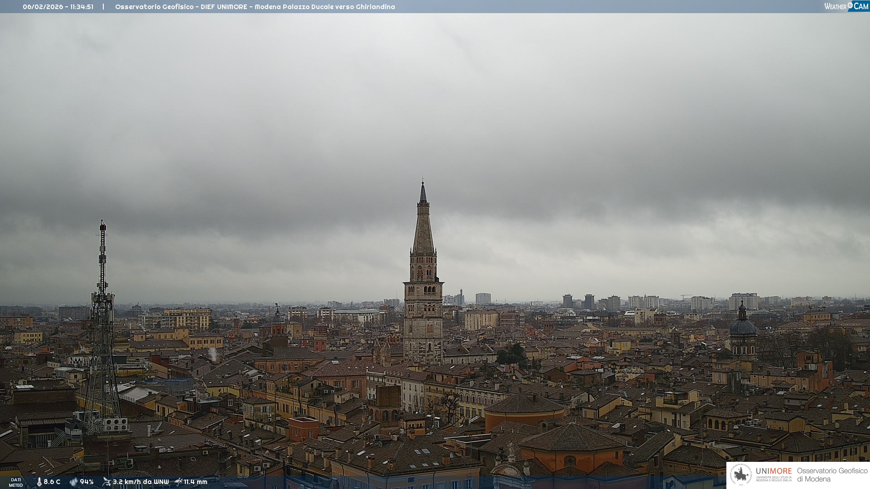Image resolution: width=870 pixels, height=489 pixels.
Task: Click the DATI METEO label
Action: pos(16,482)
